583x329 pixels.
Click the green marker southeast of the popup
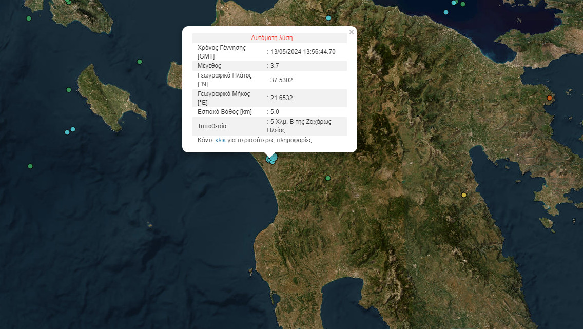(328, 178)
